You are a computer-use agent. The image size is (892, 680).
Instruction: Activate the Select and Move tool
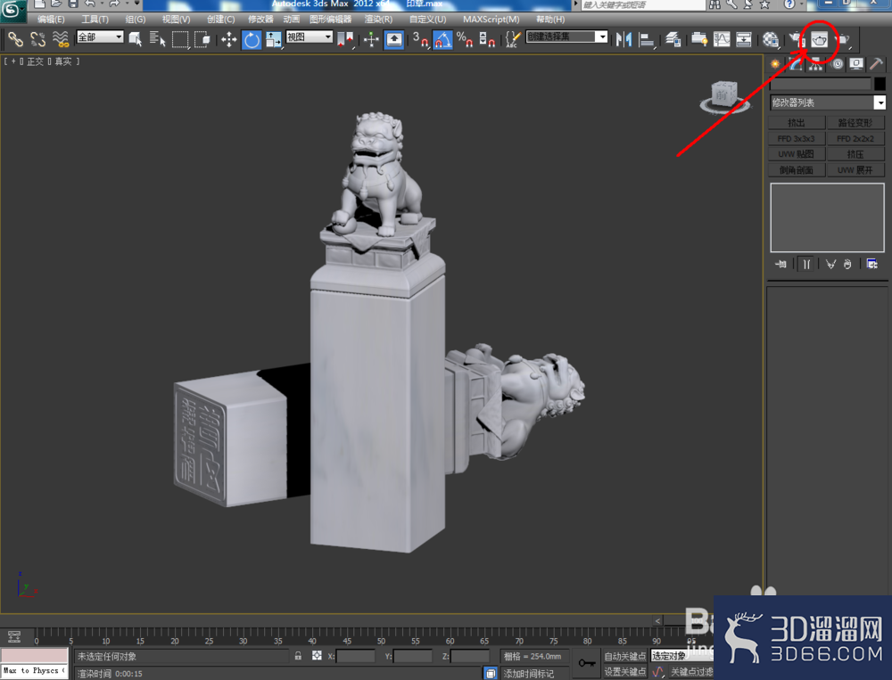[228, 39]
